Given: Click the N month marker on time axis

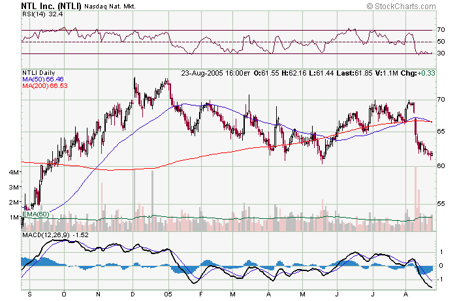Looking at the screenshot, I should 98,294.
